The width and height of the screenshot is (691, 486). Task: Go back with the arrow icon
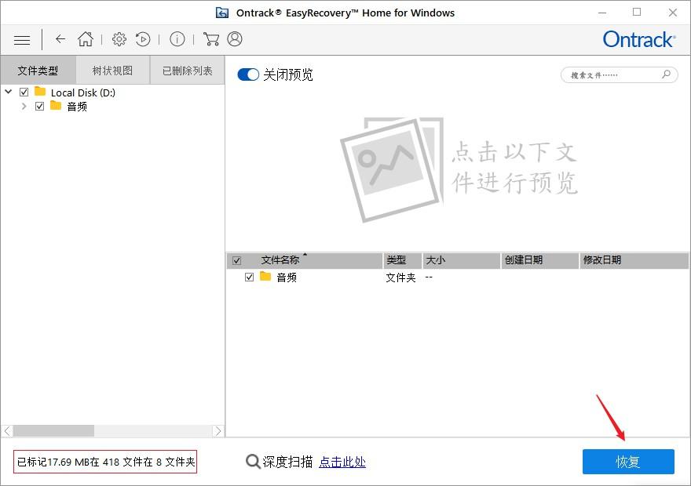[x=60, y=39]
